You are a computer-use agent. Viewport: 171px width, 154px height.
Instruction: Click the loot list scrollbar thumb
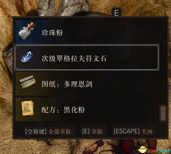pos(163,113)
